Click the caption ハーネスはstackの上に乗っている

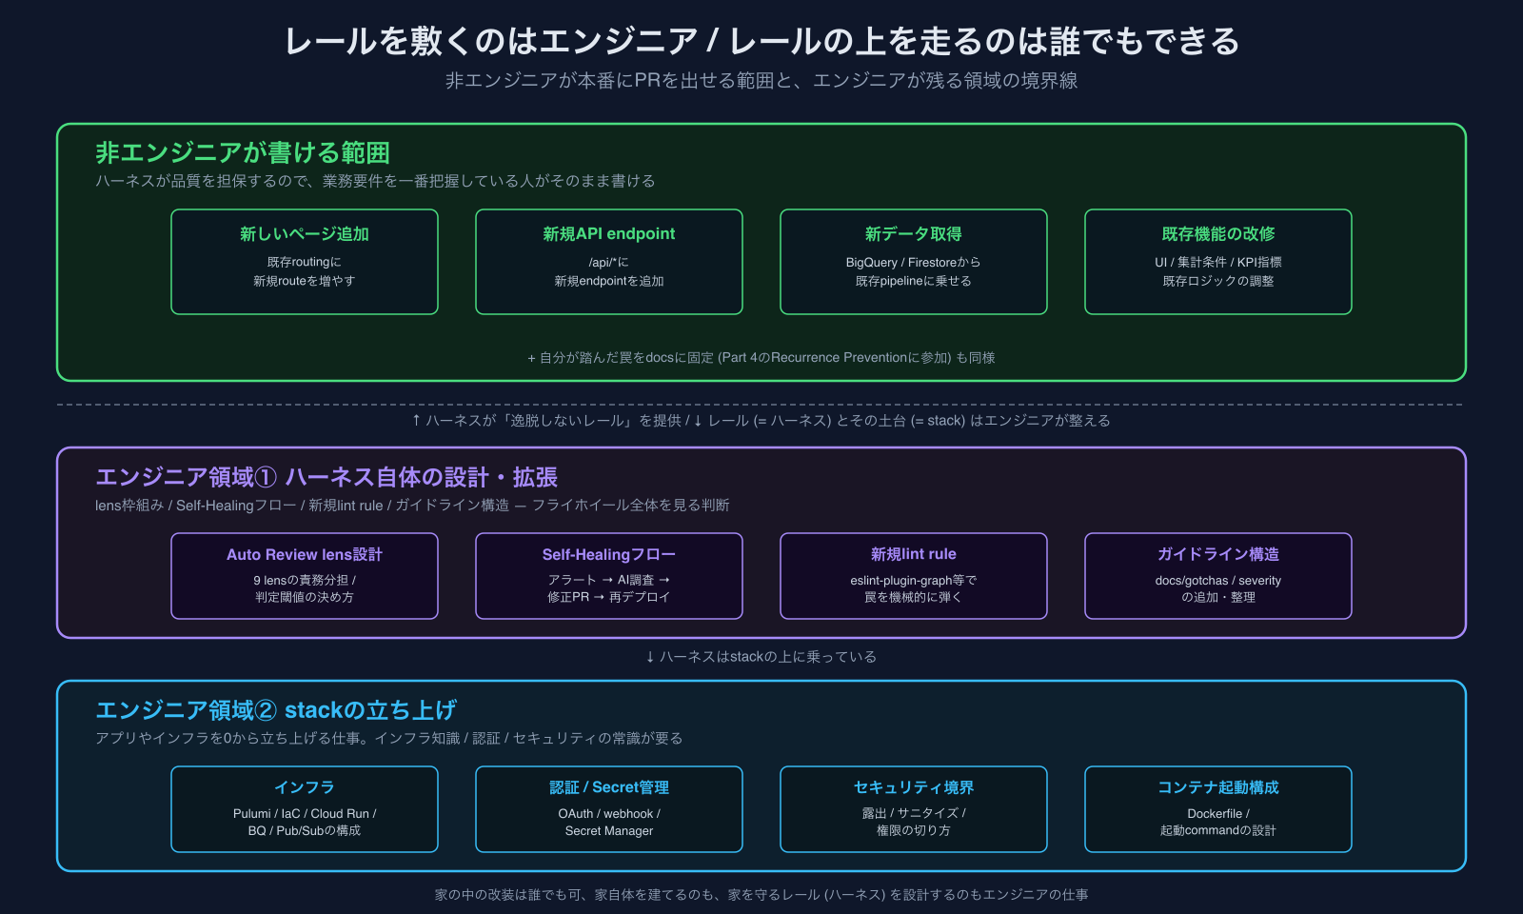761,657
